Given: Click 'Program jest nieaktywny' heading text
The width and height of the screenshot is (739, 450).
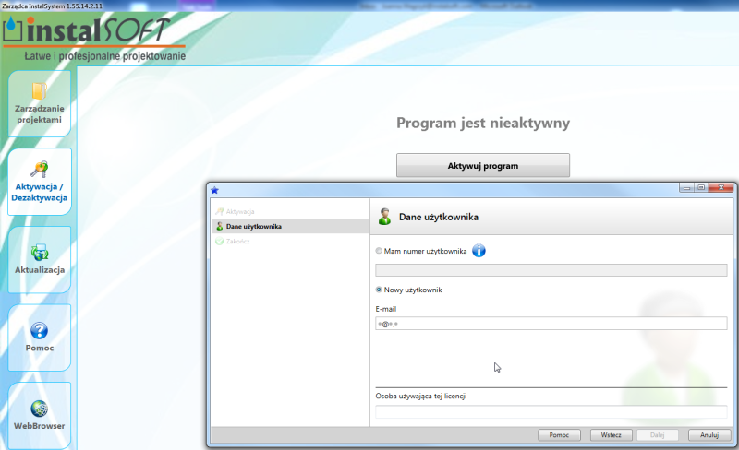Looking at the screenshot, I should tap(483, 123).
